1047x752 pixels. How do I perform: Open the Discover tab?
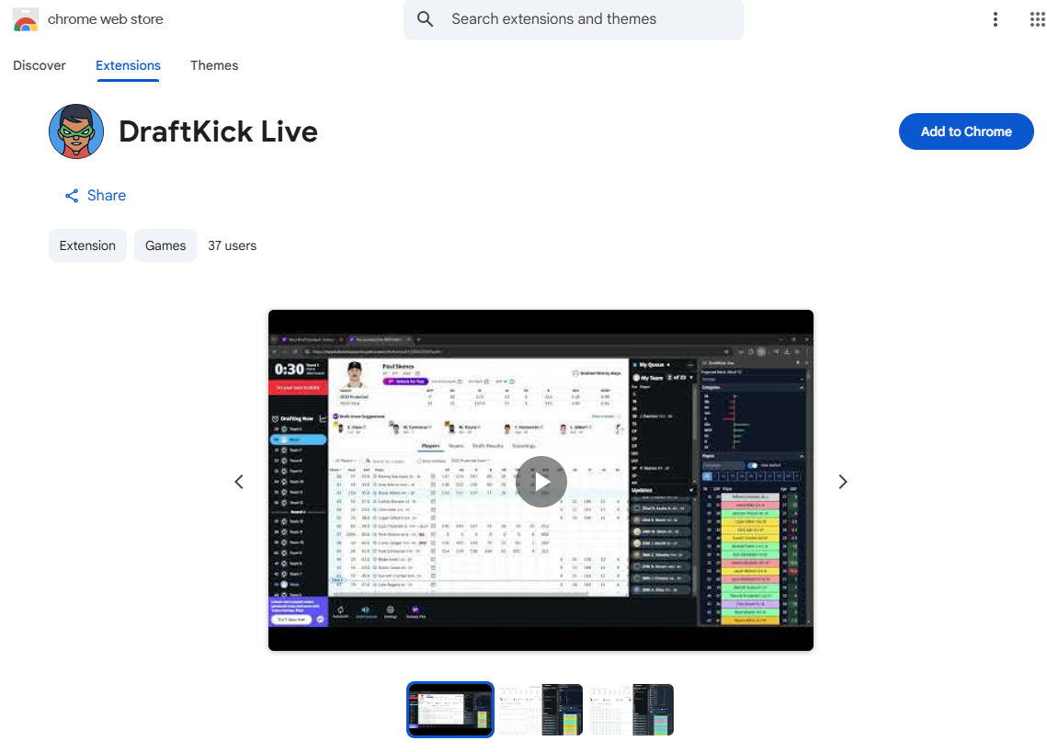point(40,65)
